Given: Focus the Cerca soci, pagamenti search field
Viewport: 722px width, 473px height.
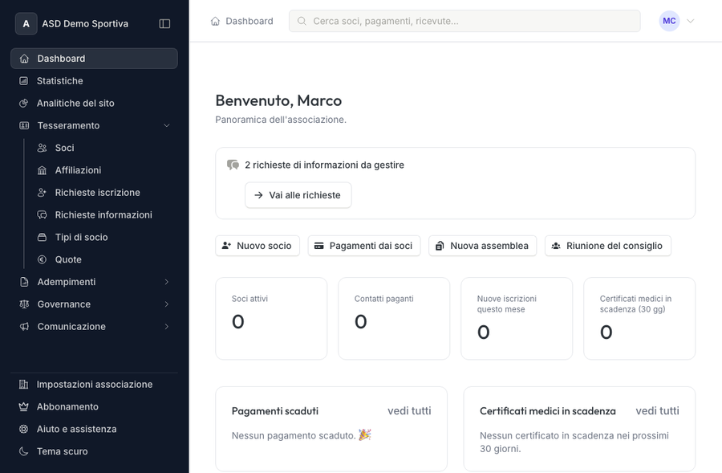Looking at the screenshot, I should point(464,21).
